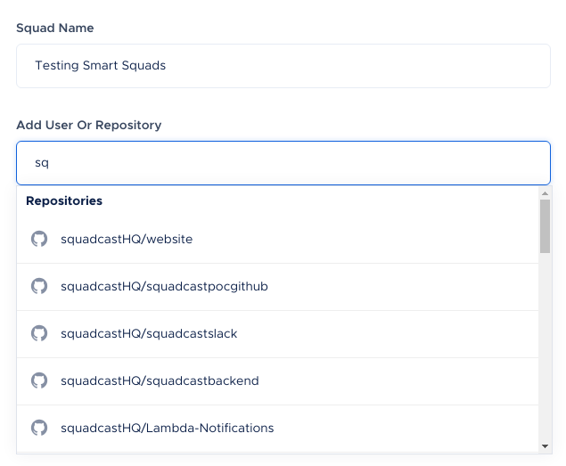The width and height of the screenshot is (566, 466).
Task: Choose squadcastHQ/squadcastpocgithub from the list
Action: click(x=277, y=287)
